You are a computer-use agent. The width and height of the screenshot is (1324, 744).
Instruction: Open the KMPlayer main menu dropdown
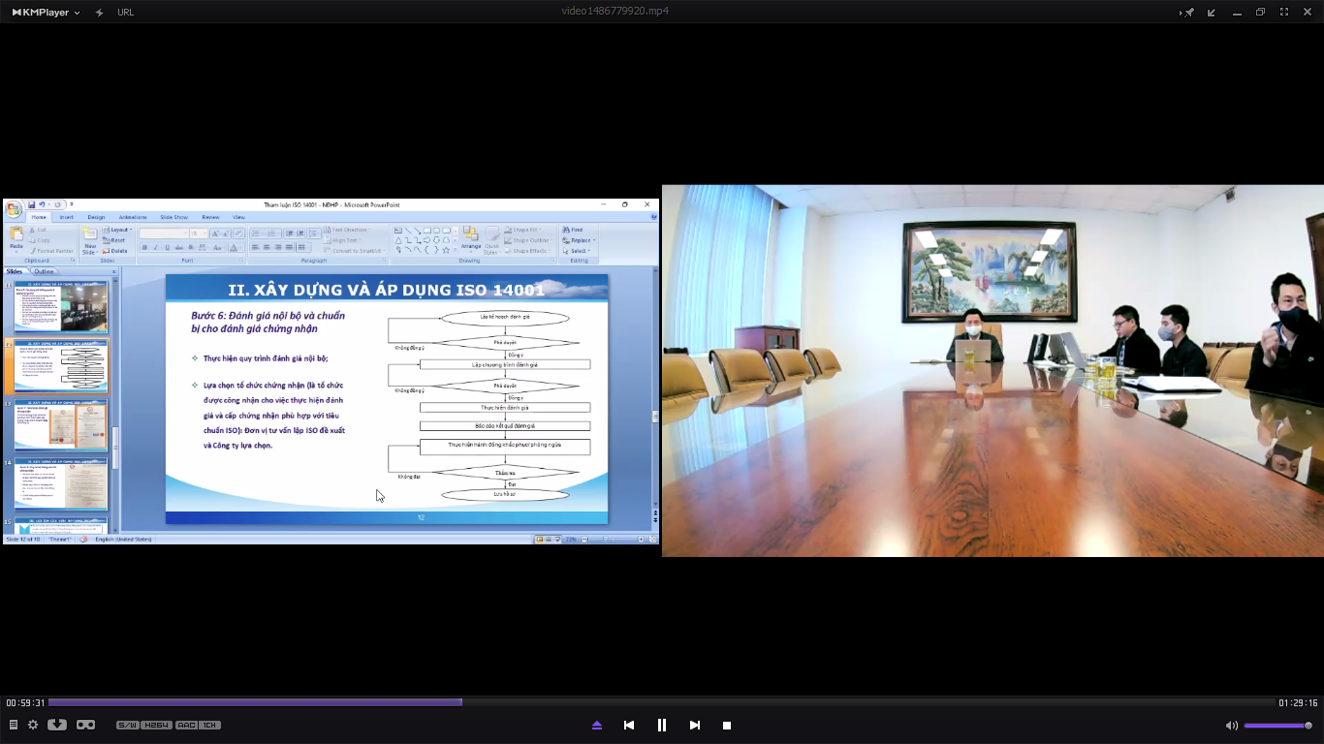click(46, 12)
